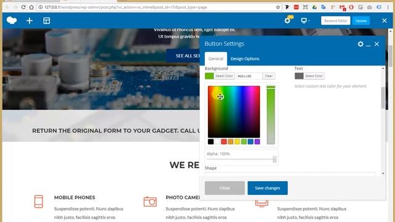Open the Button Settings gear options

(x=360, y=44)
